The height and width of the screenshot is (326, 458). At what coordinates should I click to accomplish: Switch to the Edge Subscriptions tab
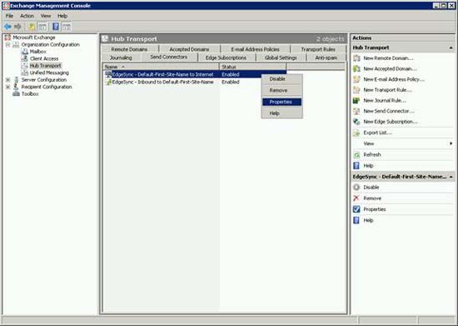[x=226, y=58]
